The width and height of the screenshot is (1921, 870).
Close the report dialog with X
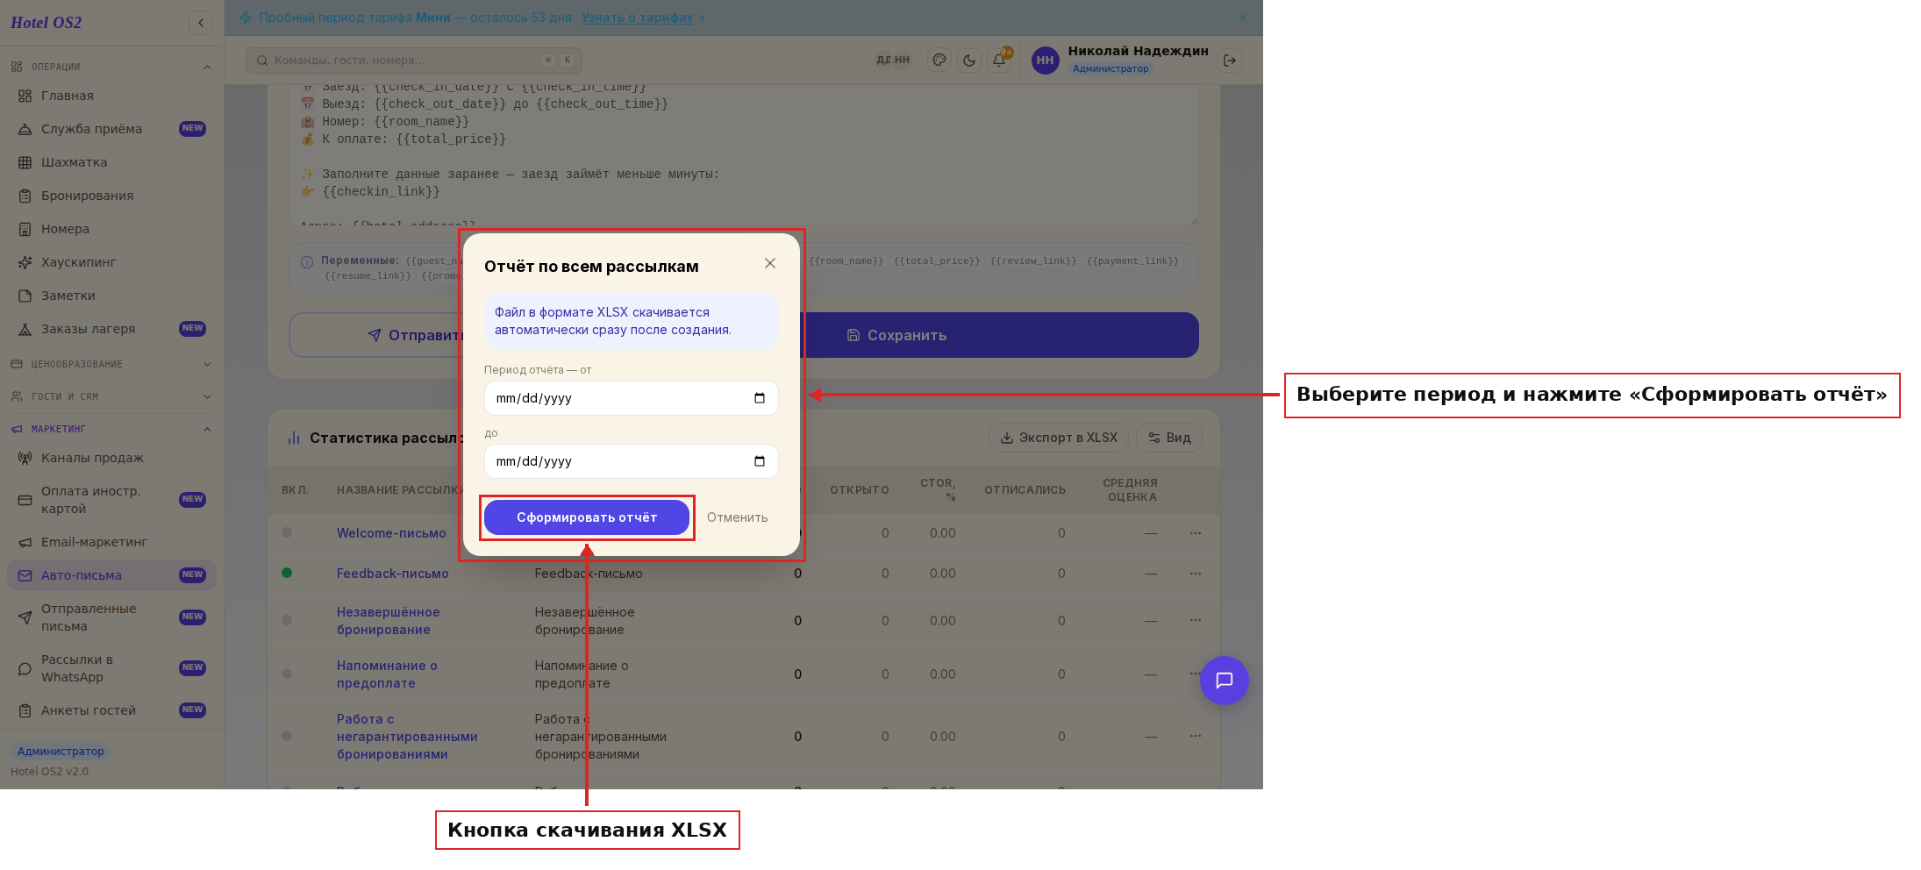pos(770,263)
